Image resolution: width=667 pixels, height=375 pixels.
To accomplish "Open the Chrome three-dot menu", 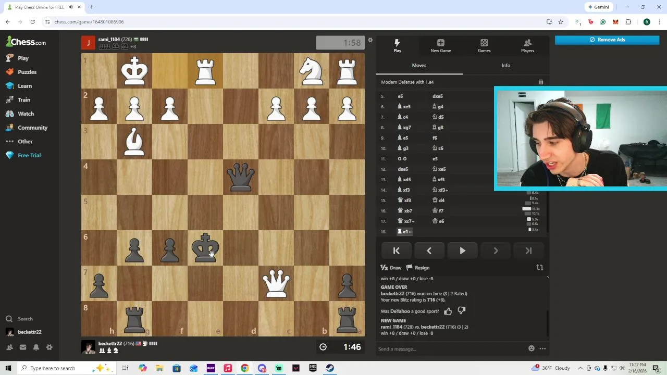I will (x=659, y=22).
